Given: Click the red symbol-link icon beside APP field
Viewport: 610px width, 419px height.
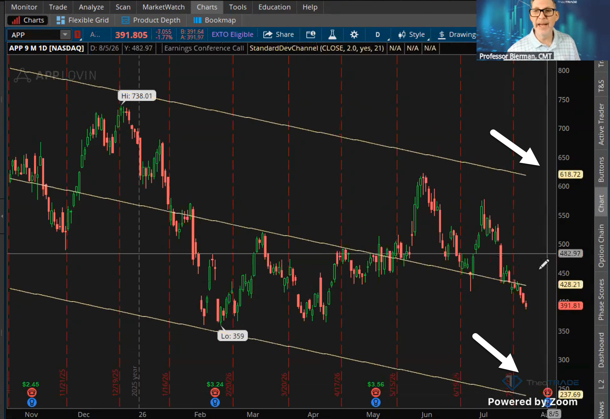Looking at the screenshot, I should [78, 35].
